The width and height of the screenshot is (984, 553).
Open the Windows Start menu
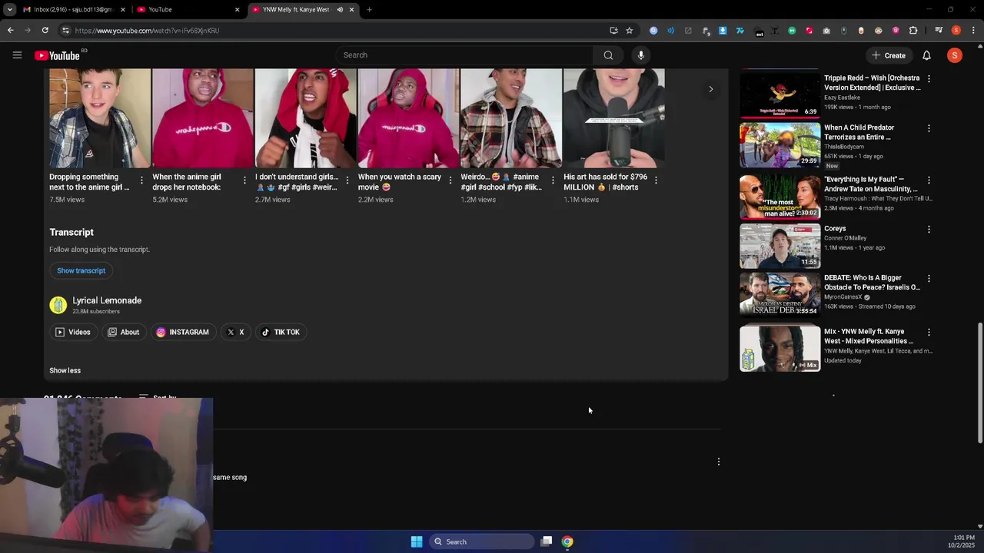tap(416, 541)
